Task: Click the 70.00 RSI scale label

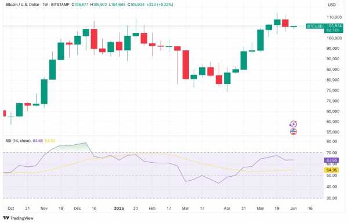Action: [332, 153]
